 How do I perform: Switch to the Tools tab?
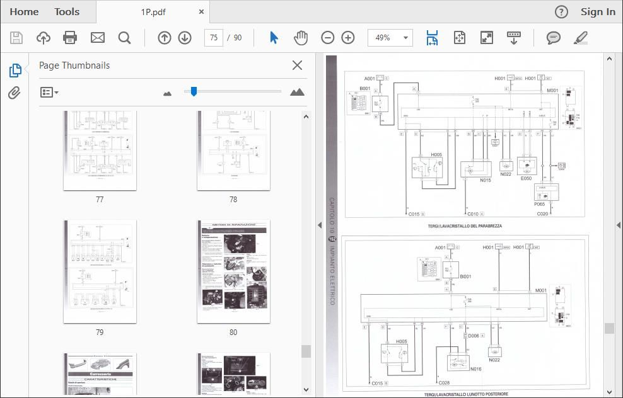point(67,12)
